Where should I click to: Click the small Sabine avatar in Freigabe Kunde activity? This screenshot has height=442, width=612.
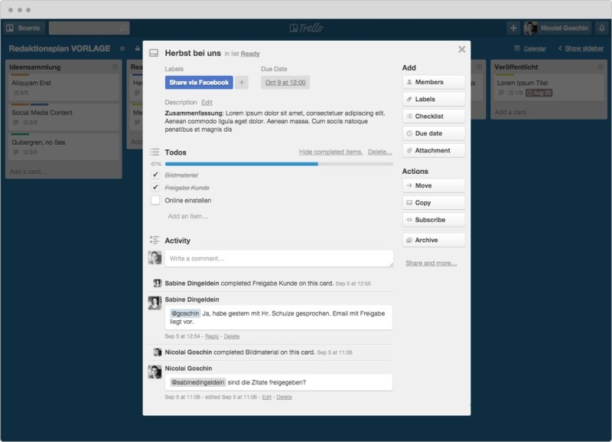(157, 283)
